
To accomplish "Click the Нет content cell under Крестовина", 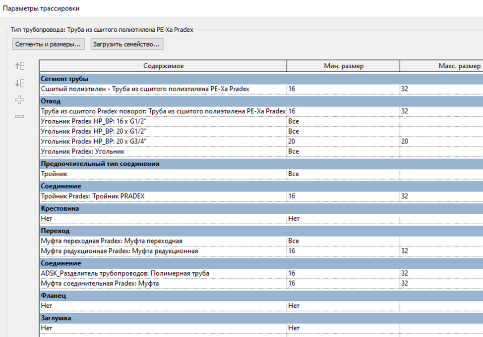I will [x=163, y=219].
